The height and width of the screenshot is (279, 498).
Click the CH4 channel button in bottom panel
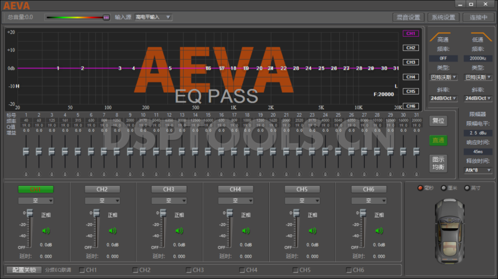tap(235, 190)
